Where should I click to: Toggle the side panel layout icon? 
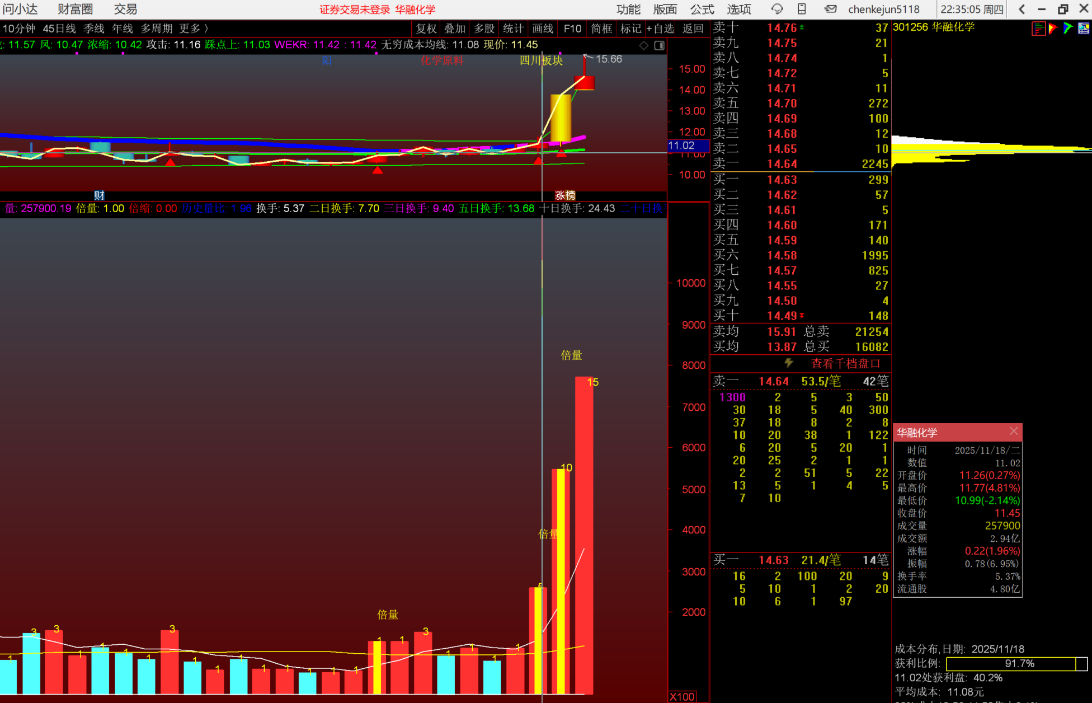[660, 45]
